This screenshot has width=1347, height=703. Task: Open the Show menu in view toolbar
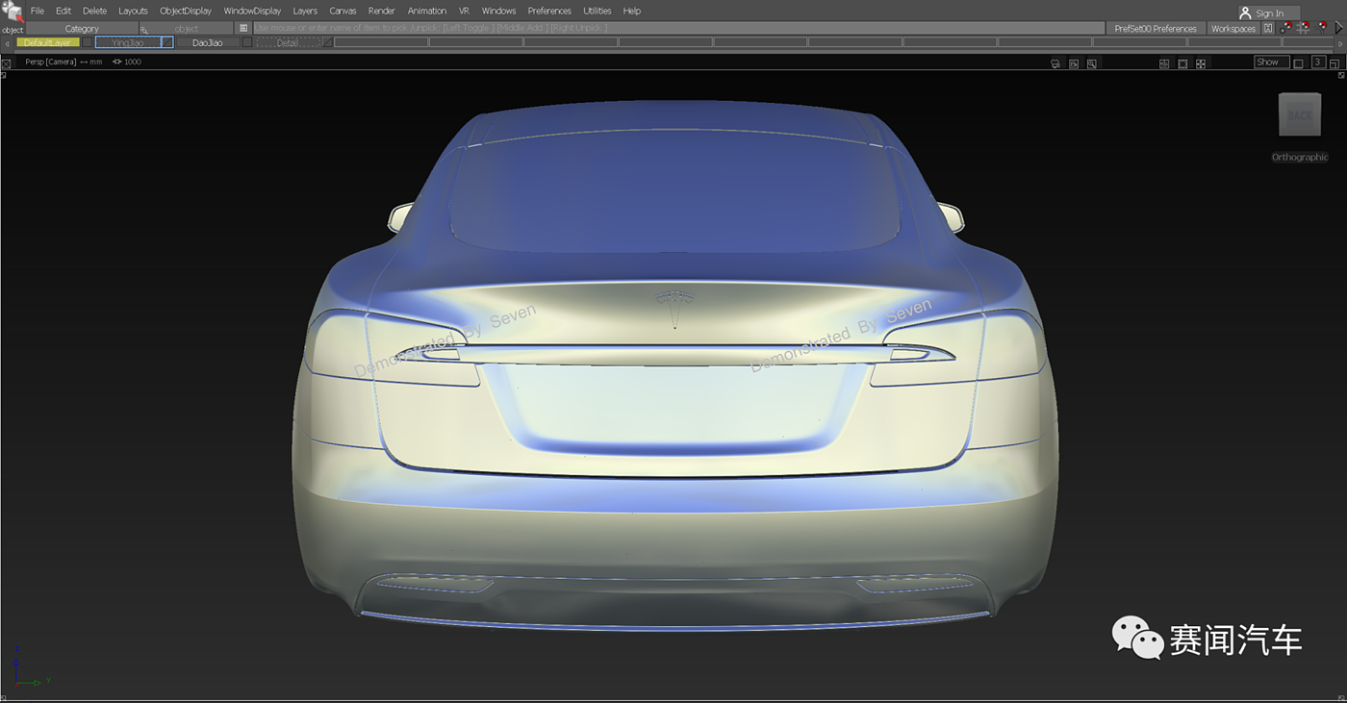click(x=1272, y=62)
